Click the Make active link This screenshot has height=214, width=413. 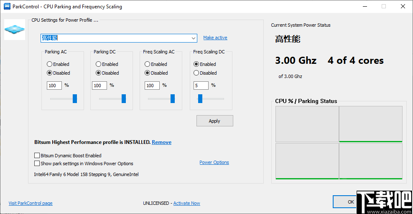[215, 38]
